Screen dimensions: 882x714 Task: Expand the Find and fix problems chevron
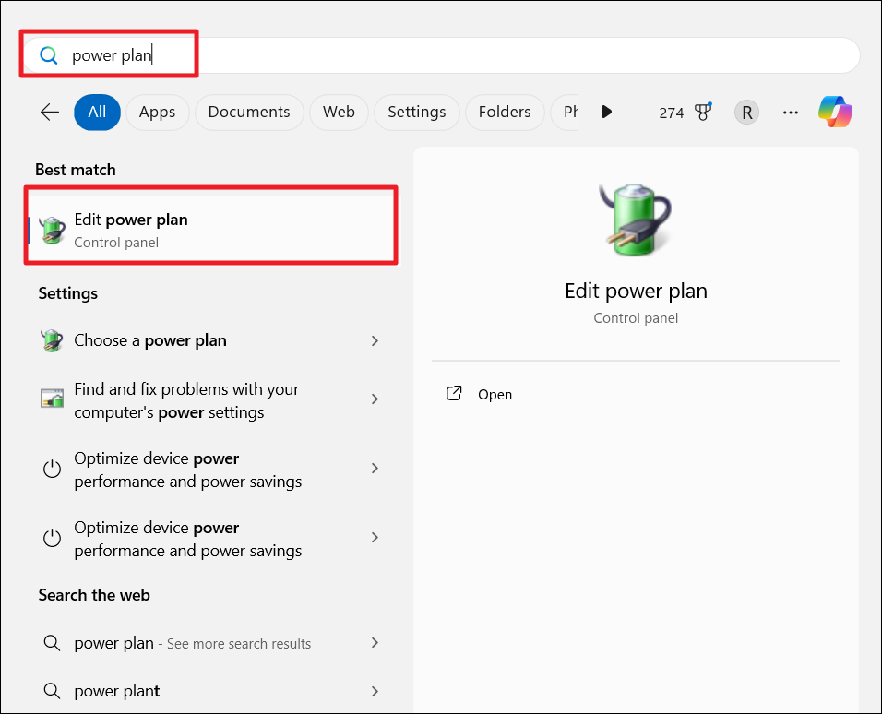pyautogui.click(x=375, y=399)
